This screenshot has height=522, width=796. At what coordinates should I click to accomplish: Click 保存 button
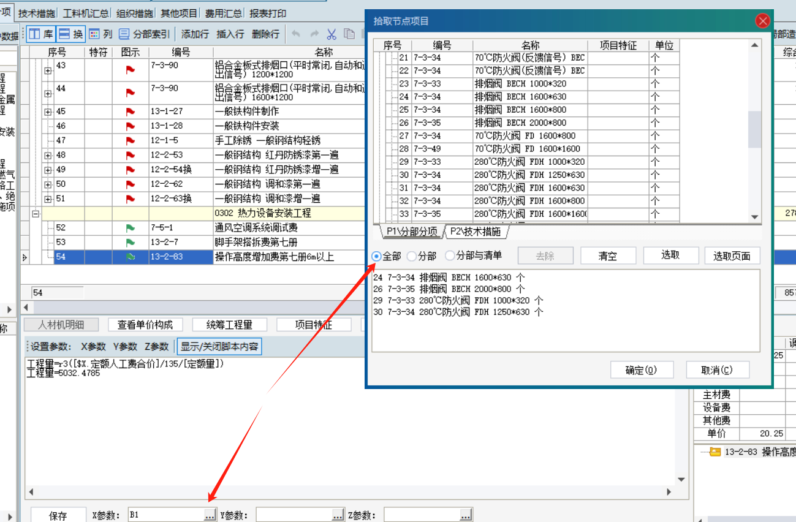(x=58, y=516)
